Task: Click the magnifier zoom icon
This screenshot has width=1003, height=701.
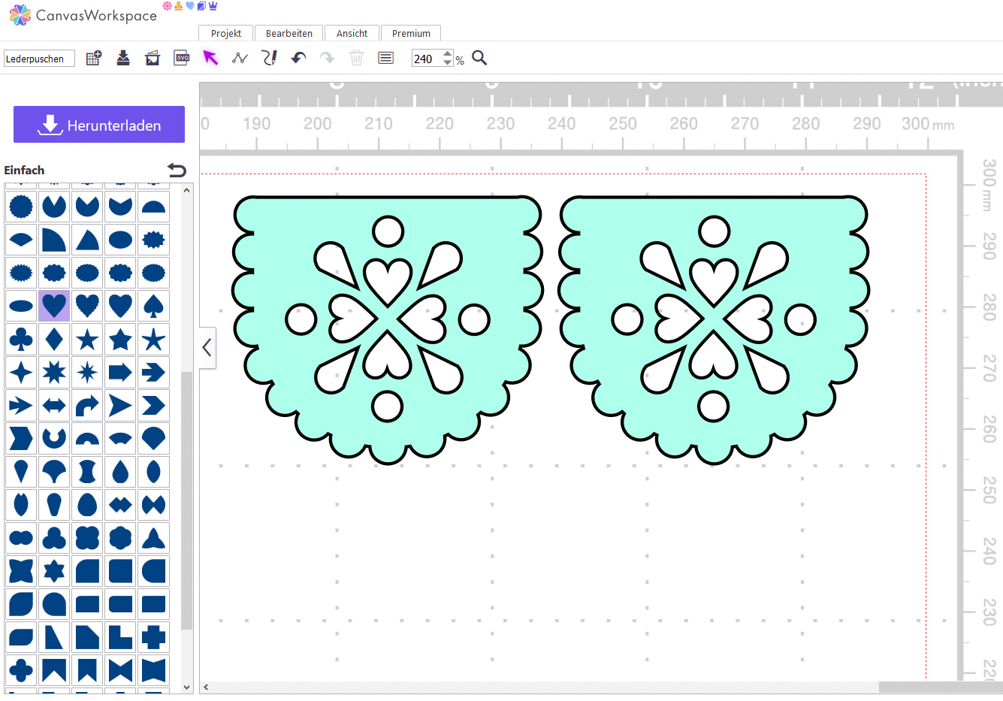Action: tap(479, 58)
